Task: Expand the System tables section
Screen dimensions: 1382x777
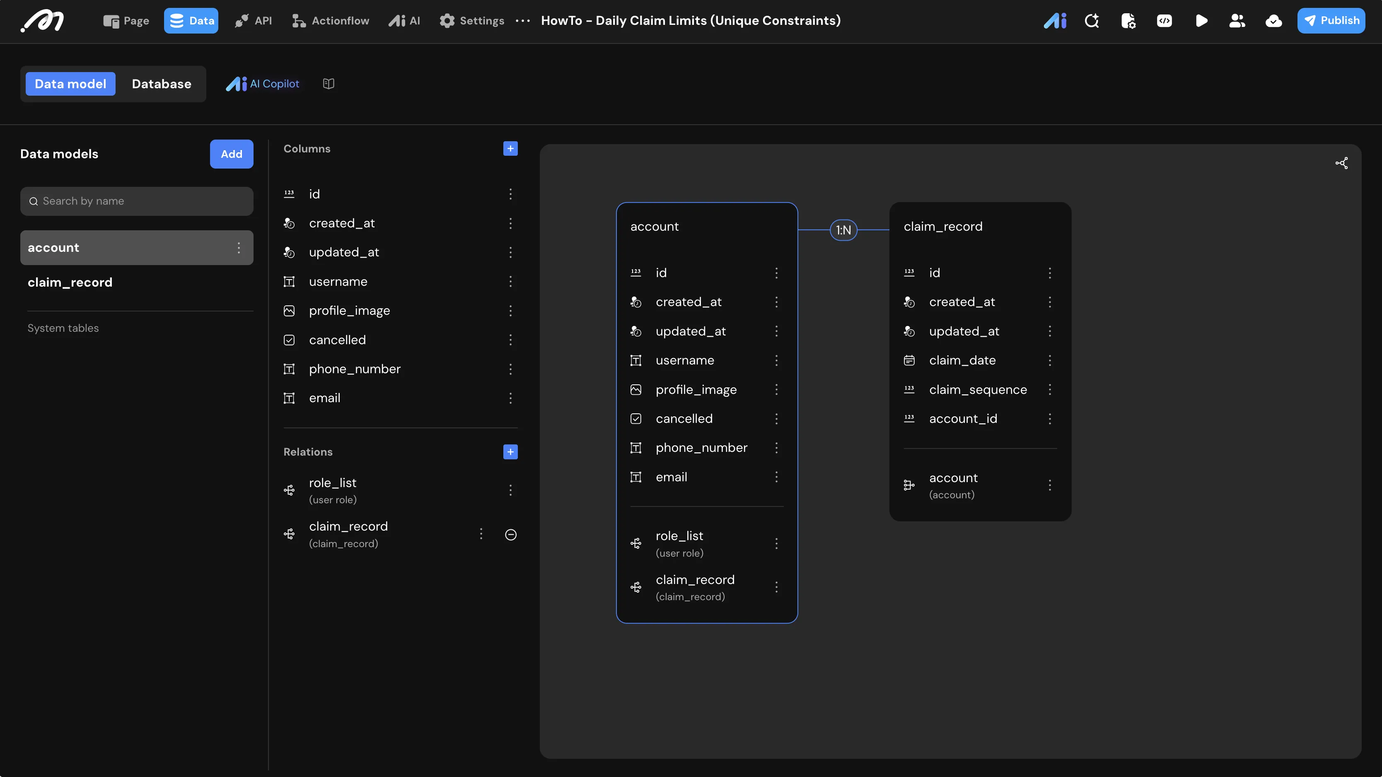Action: click(x=63, y=328)
